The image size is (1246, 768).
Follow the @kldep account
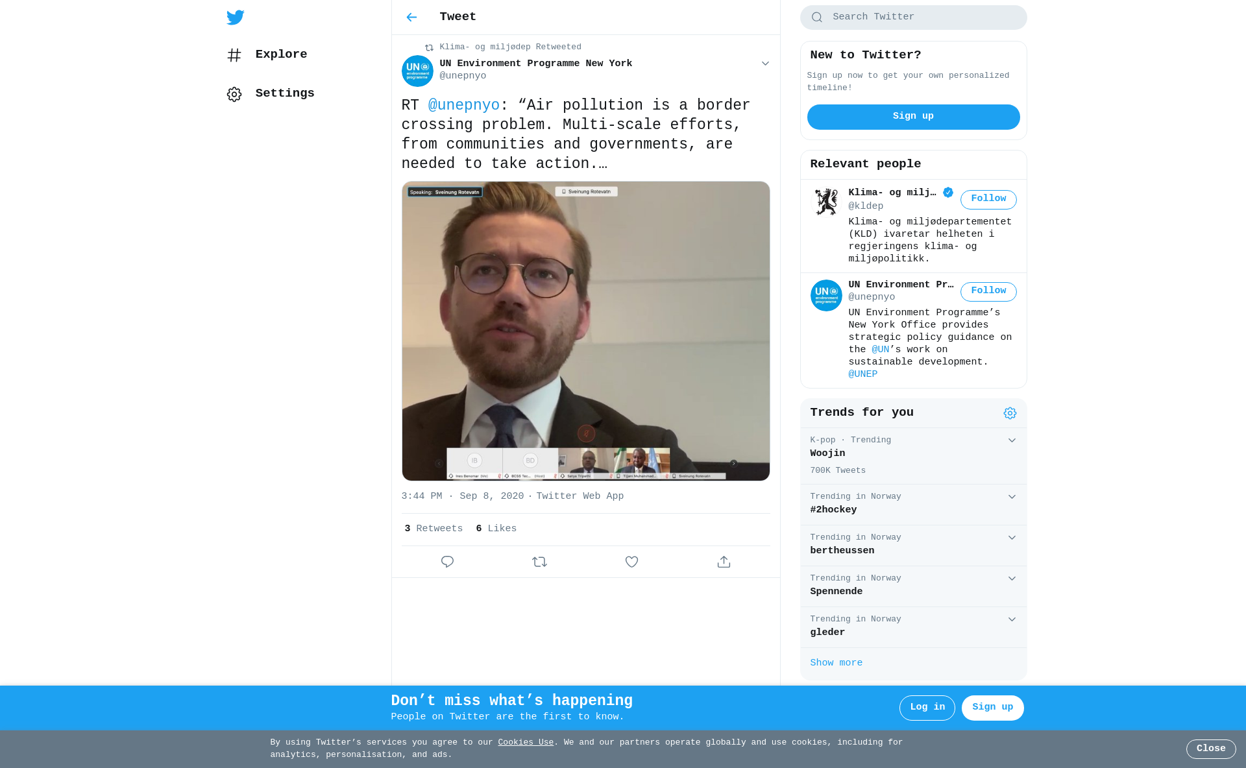[x=988, y=199]
